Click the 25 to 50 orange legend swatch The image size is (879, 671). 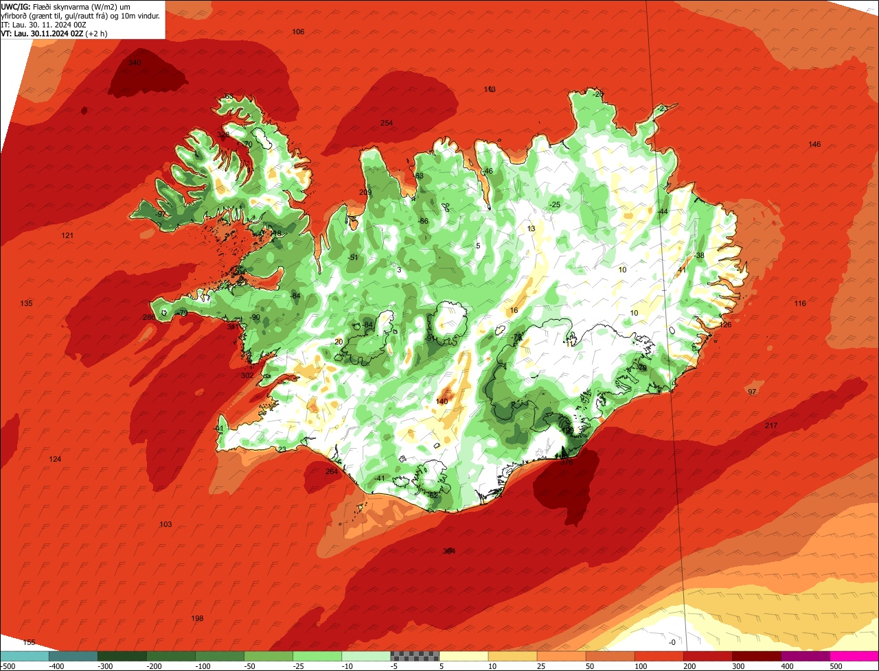point(561,656)
